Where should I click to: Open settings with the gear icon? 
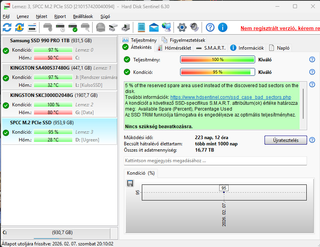pyautogui.click(x=182, y=27)
